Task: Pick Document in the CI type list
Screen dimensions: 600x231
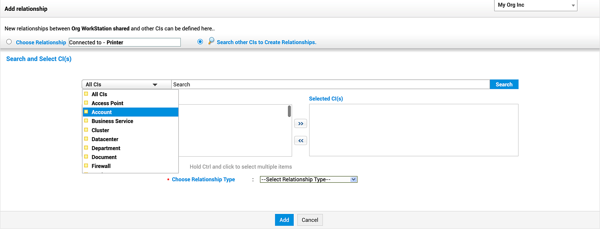Action: click(x=104, y=157)
